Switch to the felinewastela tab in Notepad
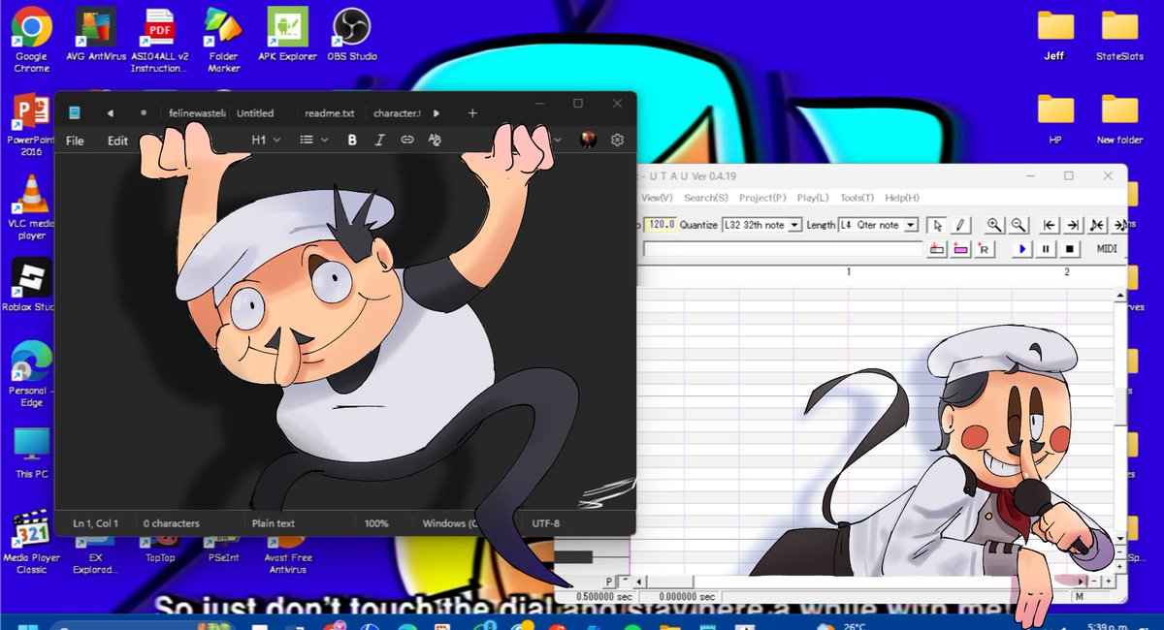This screenshot has width=1164, height=630. coord(197,113)
